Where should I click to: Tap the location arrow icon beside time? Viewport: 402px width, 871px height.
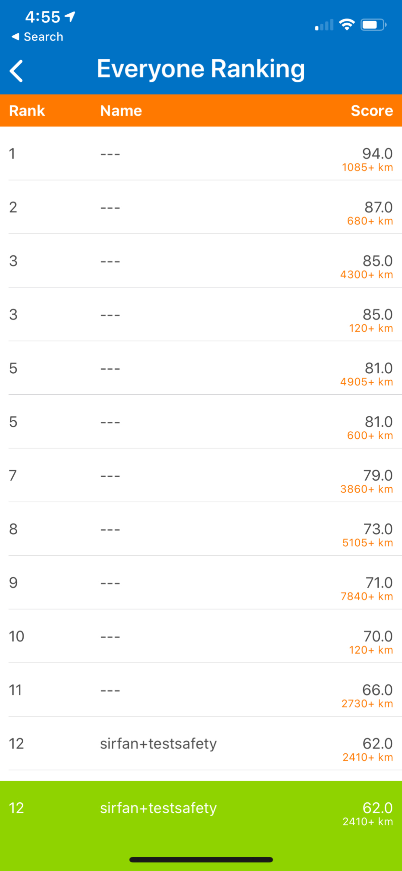70,17
